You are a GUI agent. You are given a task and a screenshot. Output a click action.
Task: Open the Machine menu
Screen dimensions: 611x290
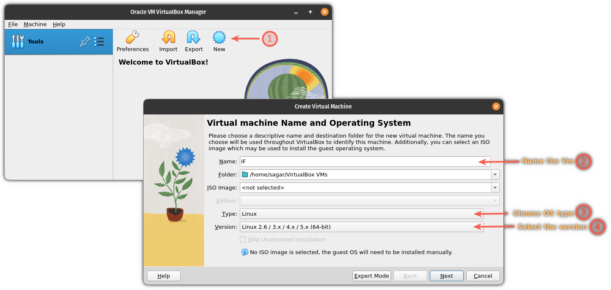(x=35, y=24)
